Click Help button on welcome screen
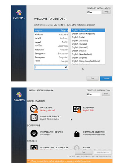The image size is (130, 167). [x=106, y=12]
